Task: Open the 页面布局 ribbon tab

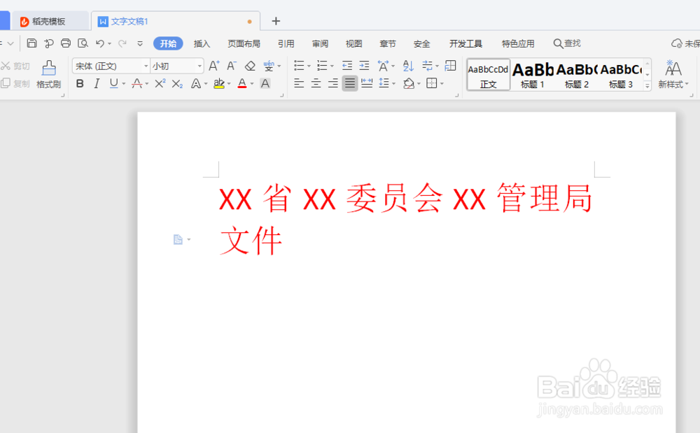Action: pos(244,43)
